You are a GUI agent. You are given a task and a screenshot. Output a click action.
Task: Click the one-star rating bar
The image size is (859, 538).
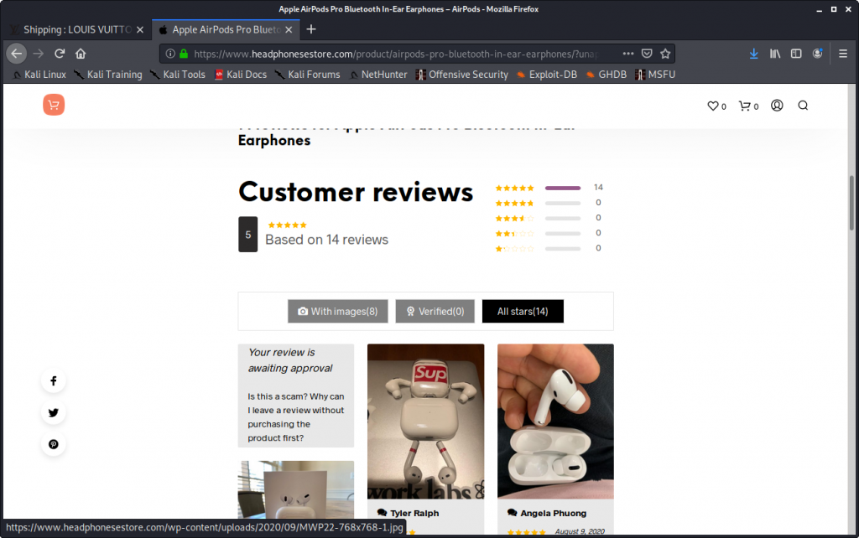click(x=563, y=249)
